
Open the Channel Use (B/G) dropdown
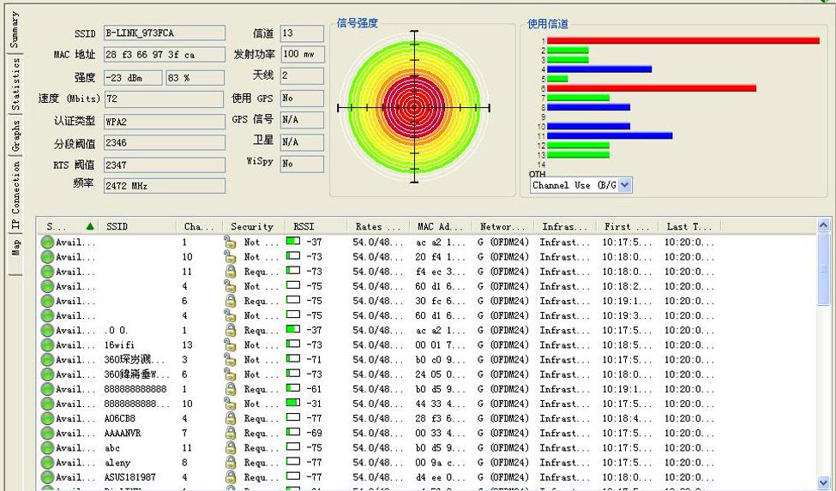point(625,185)
